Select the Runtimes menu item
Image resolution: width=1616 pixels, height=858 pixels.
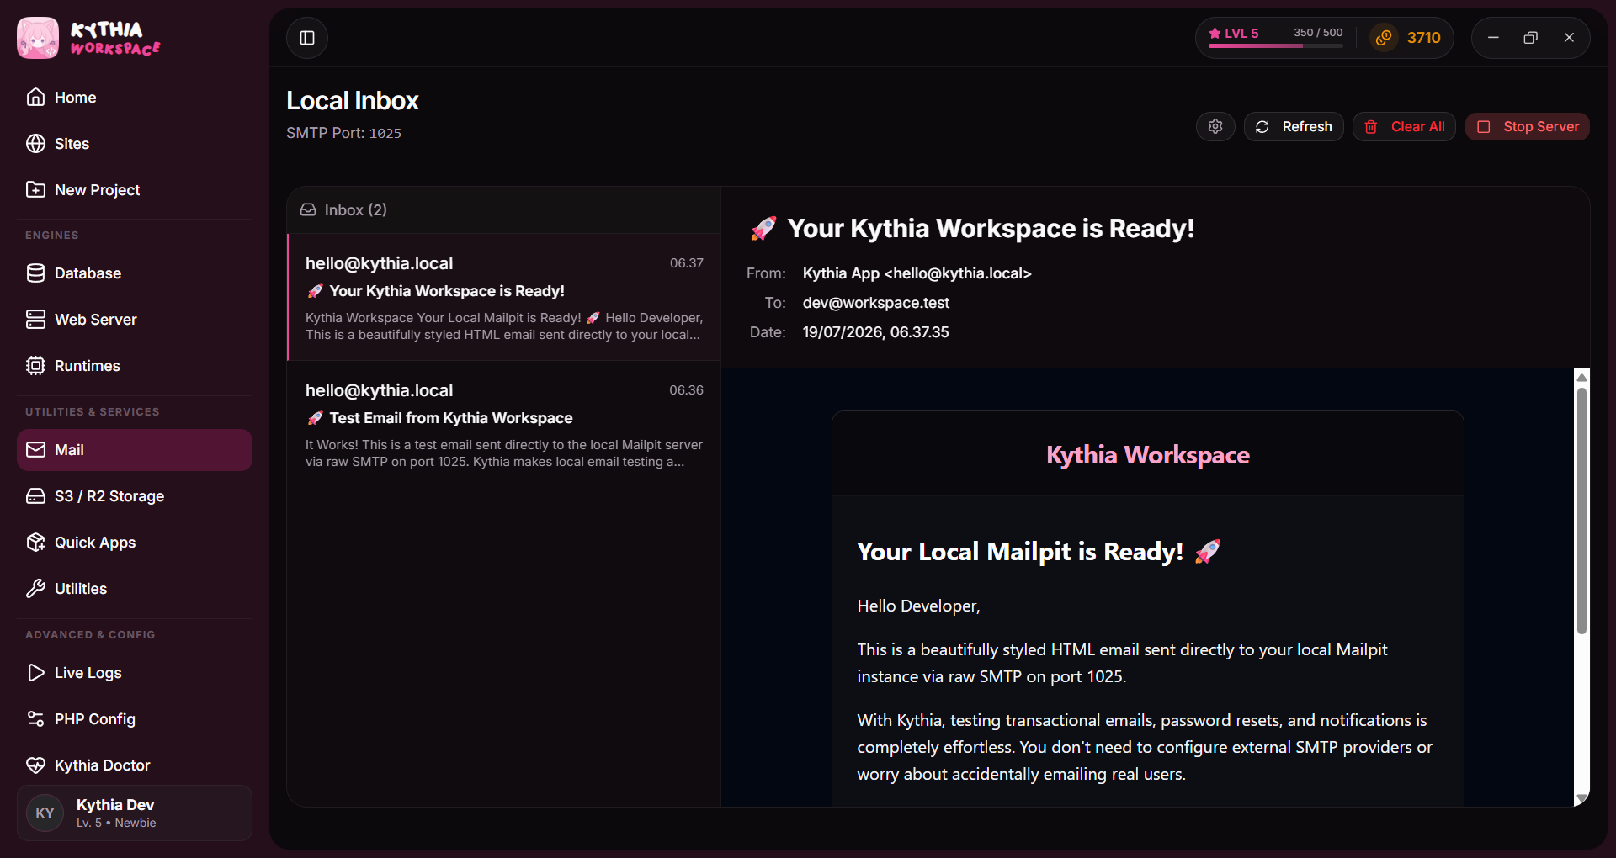pos(135,365)
